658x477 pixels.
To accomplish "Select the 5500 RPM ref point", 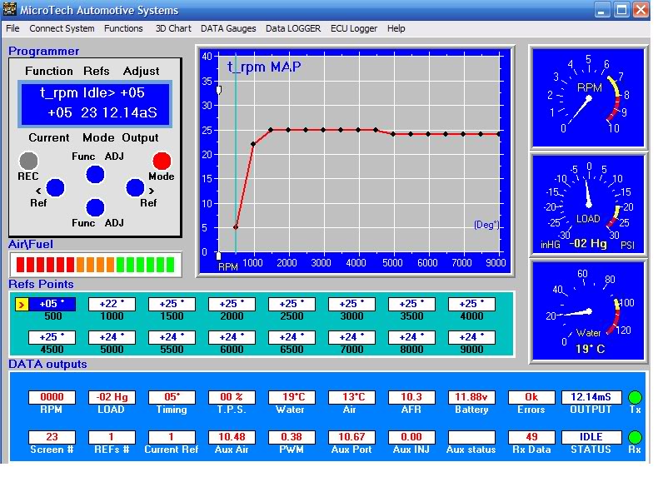I will [172, 337].
